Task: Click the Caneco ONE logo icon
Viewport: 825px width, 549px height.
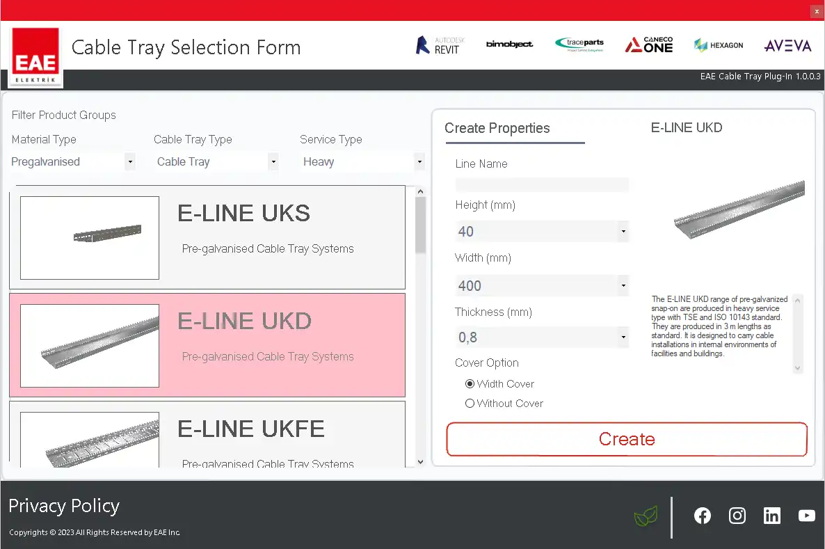Action: point(648,45)
